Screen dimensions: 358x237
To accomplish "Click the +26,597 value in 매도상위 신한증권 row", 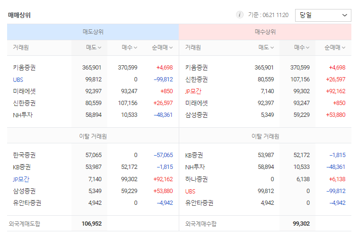I will pos(163,103).
